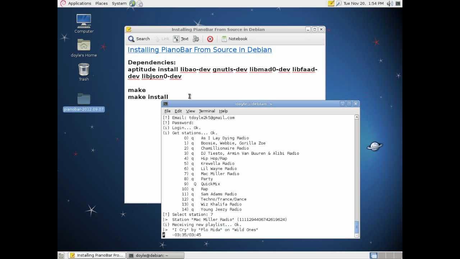This screenshot has height=259, width=460.
Task: Click the volume speaker icon
Action: point(390,3)
